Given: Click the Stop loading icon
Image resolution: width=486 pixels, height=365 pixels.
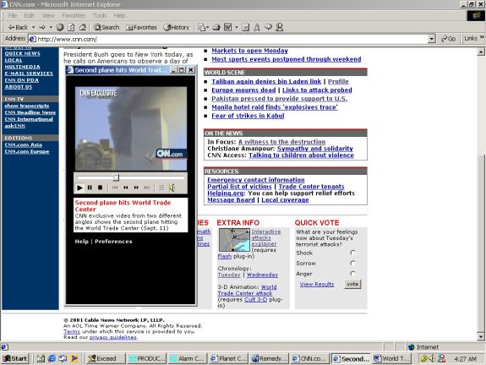Looking at the screenshot, I should (x=60, y=27).
